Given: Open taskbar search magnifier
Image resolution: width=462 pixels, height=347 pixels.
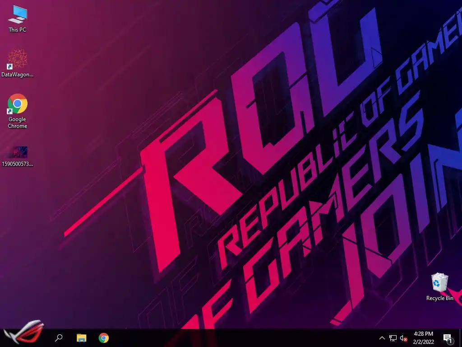Looking at the screenshot, I should click(x=59, y=338).
